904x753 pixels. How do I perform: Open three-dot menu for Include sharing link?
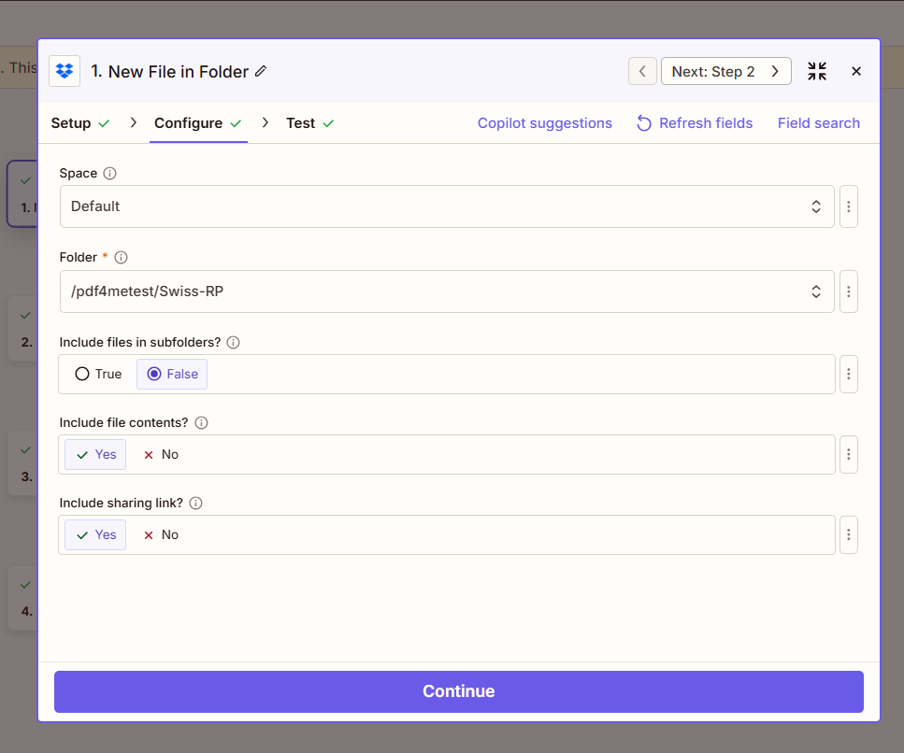[x=848, y=535]
